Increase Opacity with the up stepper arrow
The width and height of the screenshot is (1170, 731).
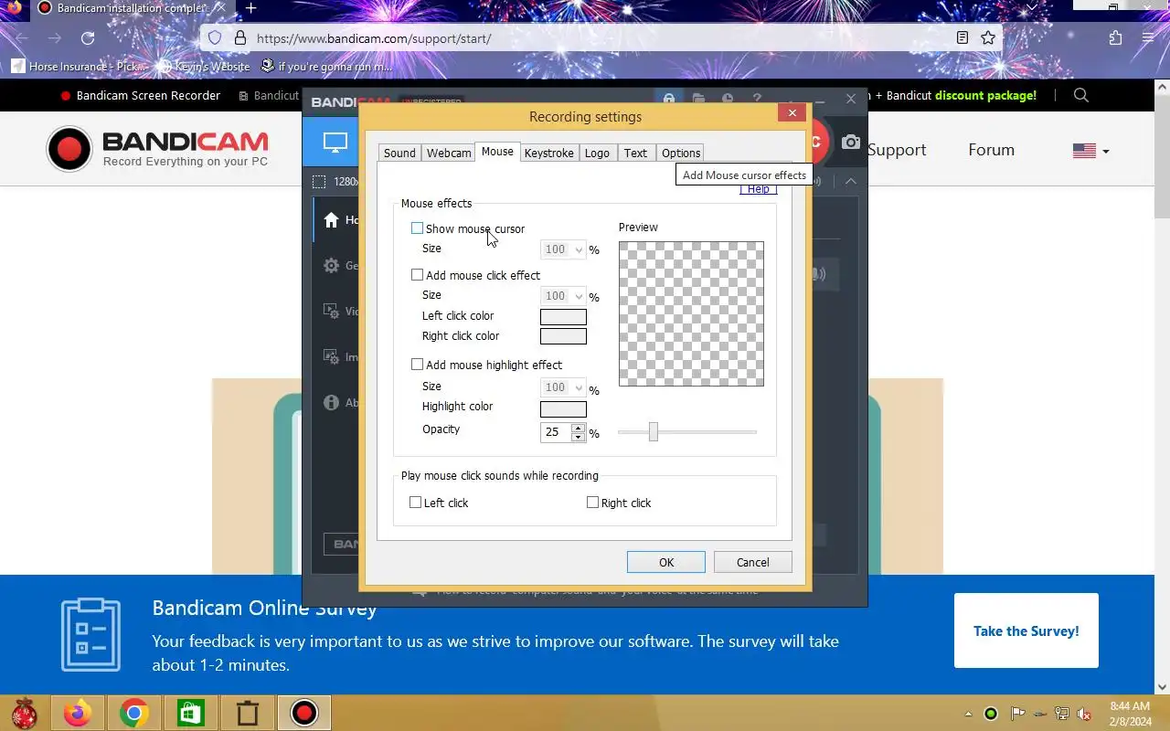point(578,428)
